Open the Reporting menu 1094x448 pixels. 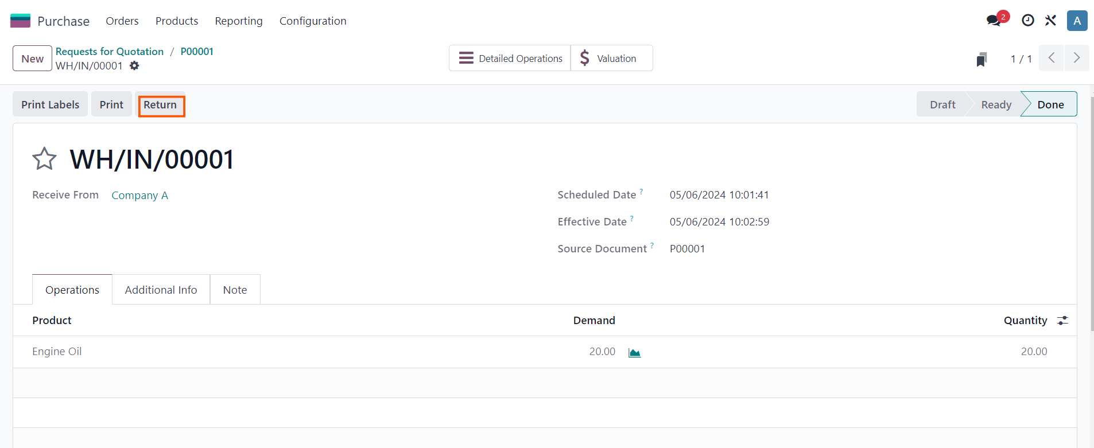pyautogui.click(x=239, y=21)
